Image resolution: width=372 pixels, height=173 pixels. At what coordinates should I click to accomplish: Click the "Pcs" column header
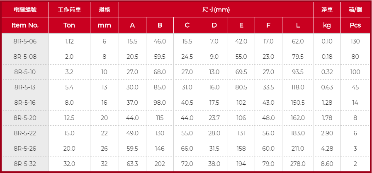click(355, 25)
